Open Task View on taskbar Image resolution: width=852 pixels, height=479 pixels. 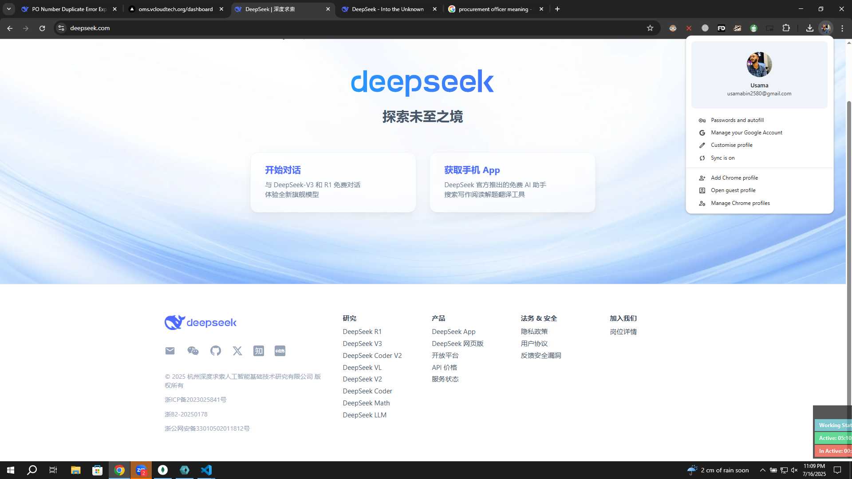click(53, 470)
